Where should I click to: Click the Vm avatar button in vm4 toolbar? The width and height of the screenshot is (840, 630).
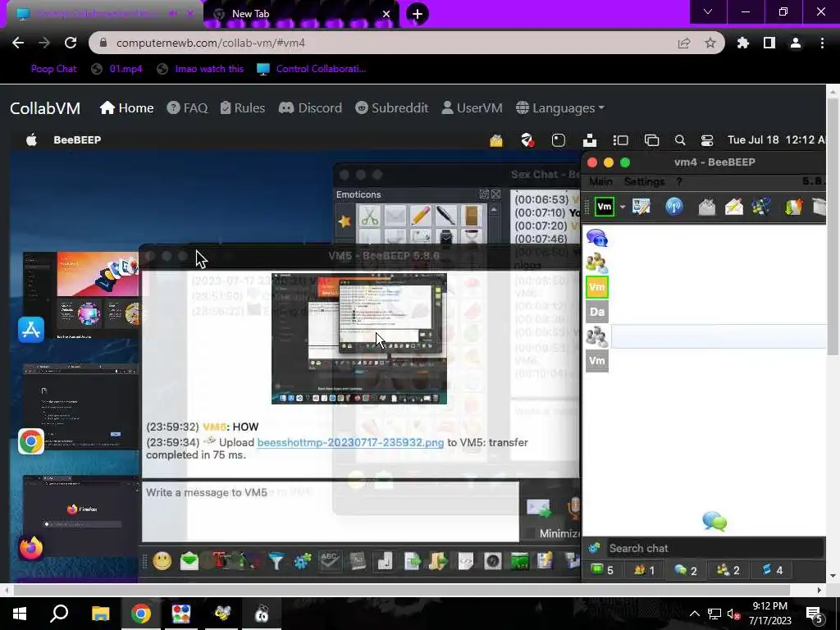click(605, 207)
